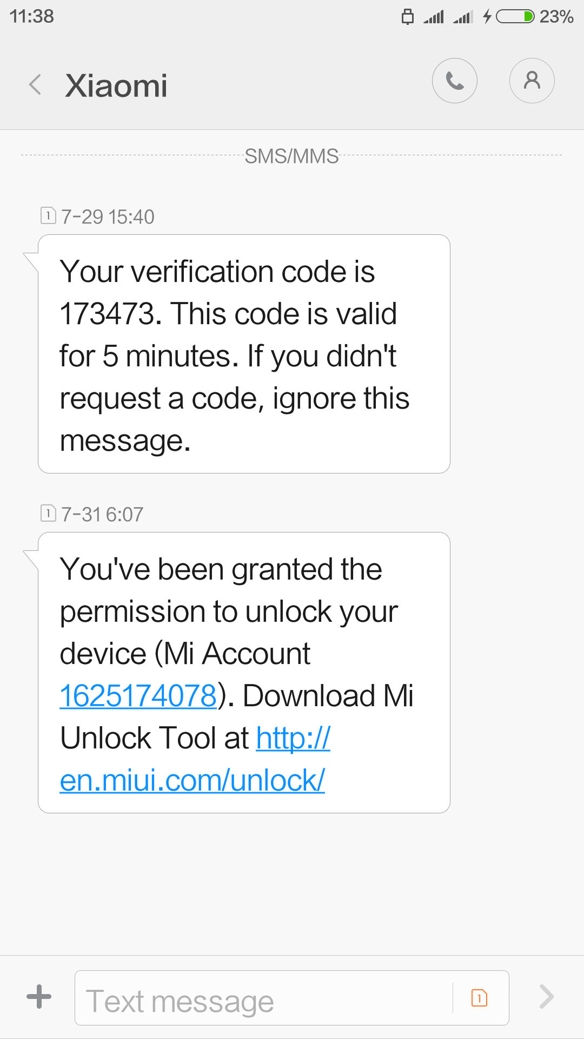
Task: Open the en.miui.com/unlock link
Action: pos(193,780)
